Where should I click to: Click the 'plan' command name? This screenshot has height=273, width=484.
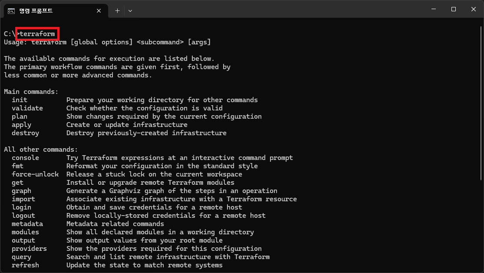pos(20,117)
